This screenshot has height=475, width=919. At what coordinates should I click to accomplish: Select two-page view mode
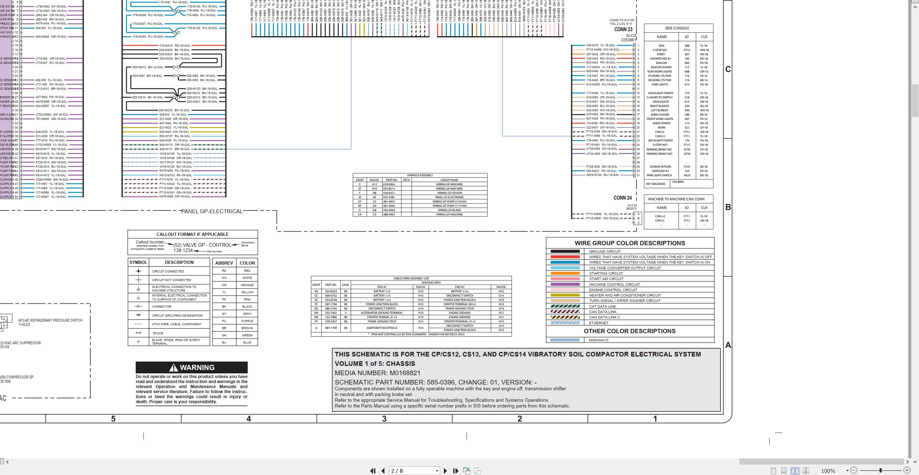[795, 471]
